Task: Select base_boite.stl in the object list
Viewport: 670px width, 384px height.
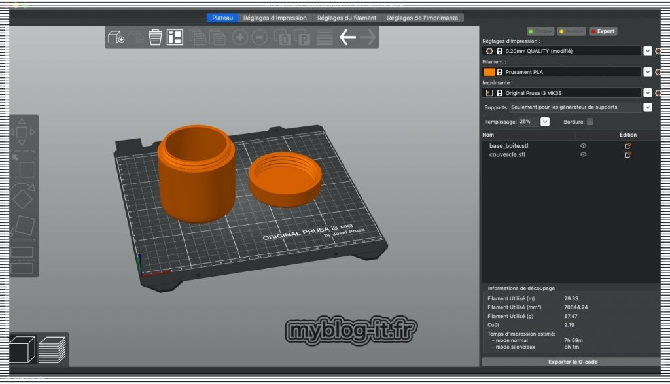Action: click(x=508, y=146)
